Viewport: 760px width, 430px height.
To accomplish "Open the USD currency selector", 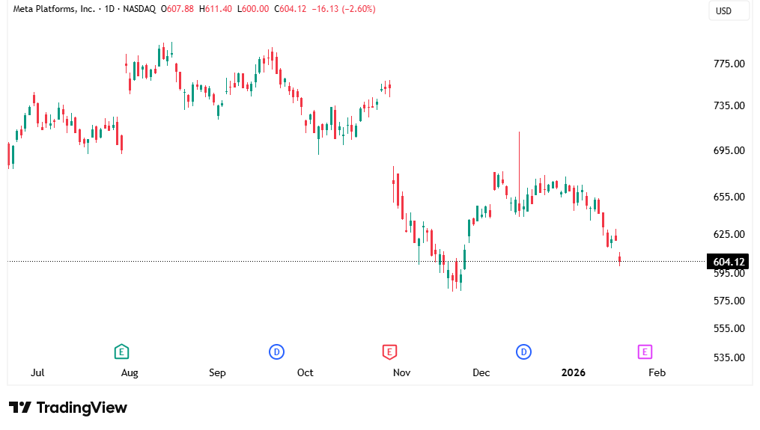I will coord(729,10).
